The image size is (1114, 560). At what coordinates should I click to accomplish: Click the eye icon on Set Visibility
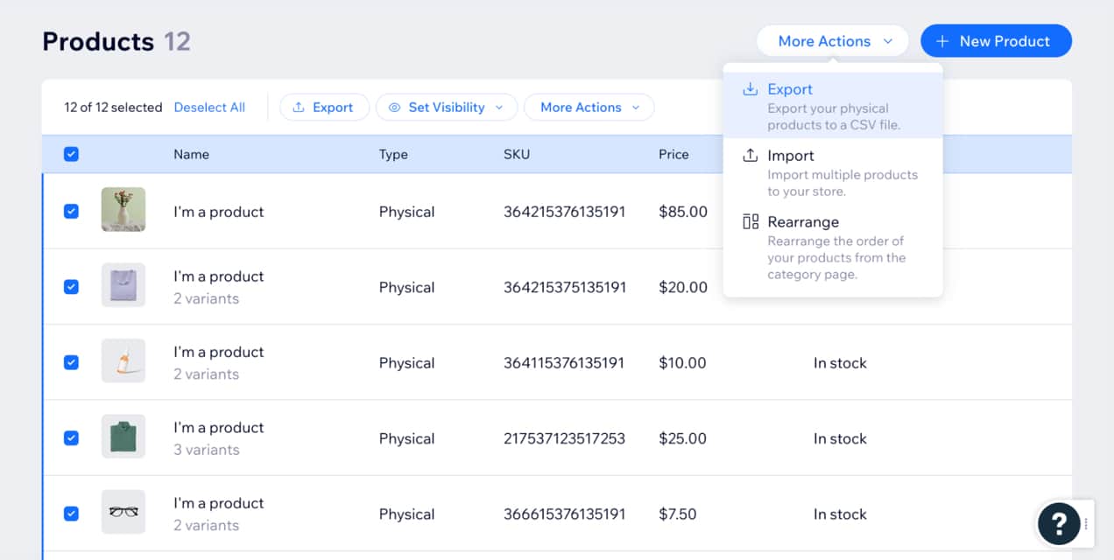pyautogui.click(x=395, y=107)
